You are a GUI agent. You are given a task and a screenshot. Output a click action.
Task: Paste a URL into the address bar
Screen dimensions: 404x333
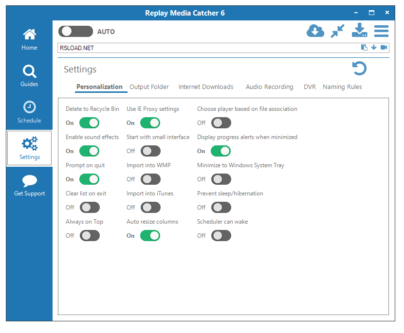pyautogui.click(x=364, y=48)
